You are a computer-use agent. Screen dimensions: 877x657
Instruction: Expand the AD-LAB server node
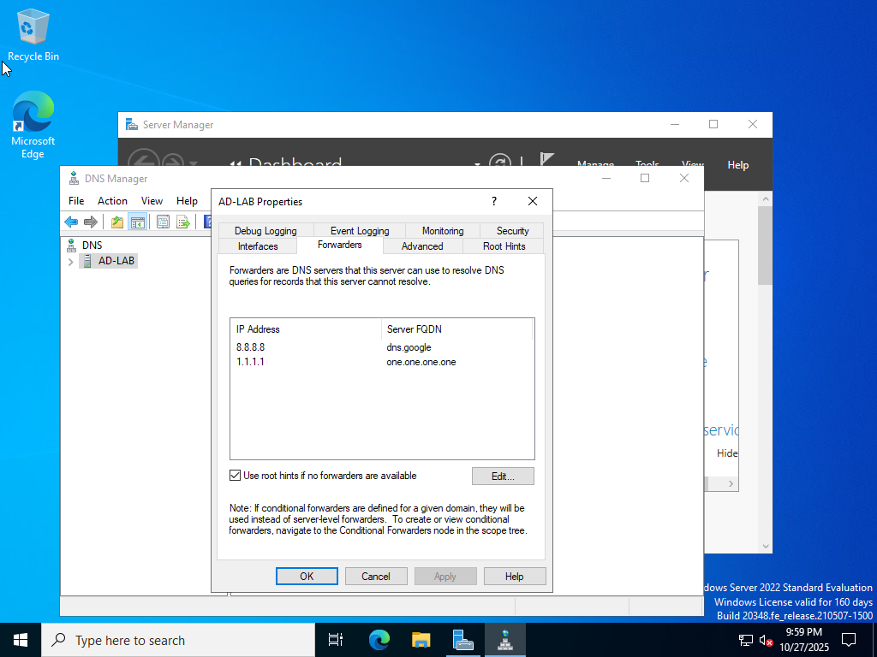[x=70, y=261]
